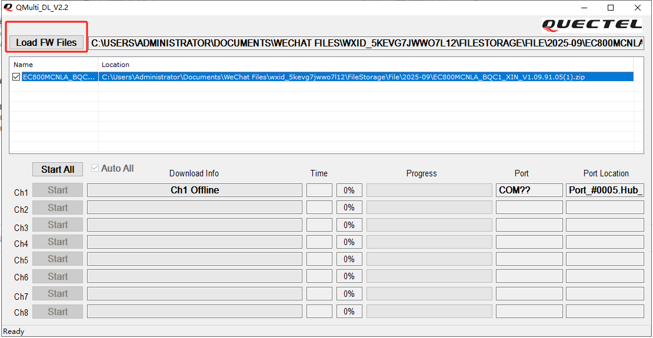Click the Ch5 Start button
This screenshot has height=338, width=653.
click(58, 259)
